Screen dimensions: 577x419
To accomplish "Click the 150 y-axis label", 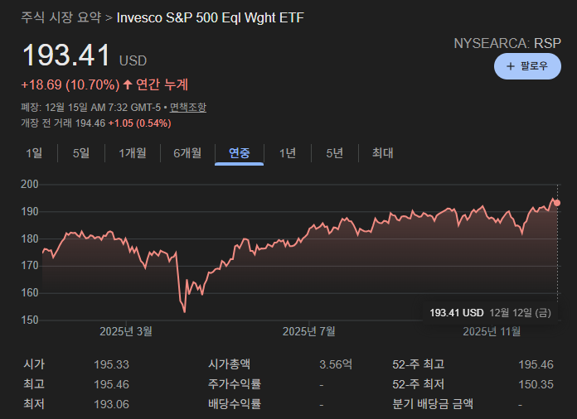I will pyautogui.click(x=30, y=320).
